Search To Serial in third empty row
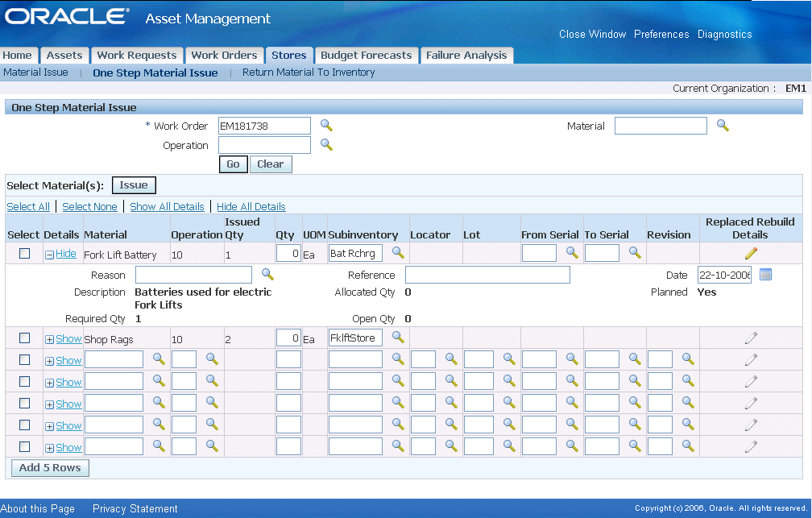 click(635, 403)
